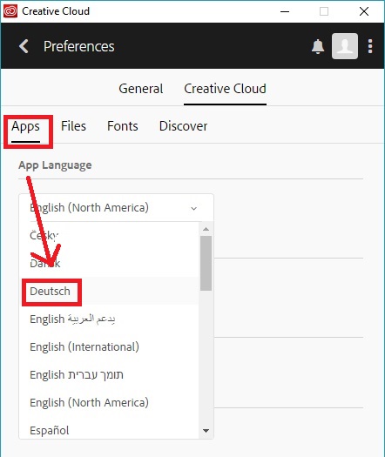
Task: Pick English with Hebrew support option
Action: tap(109, 374)
